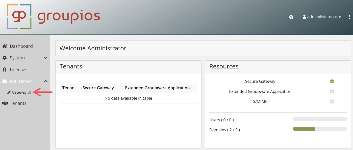Open the help question mark icon

(x=291, y=17)
